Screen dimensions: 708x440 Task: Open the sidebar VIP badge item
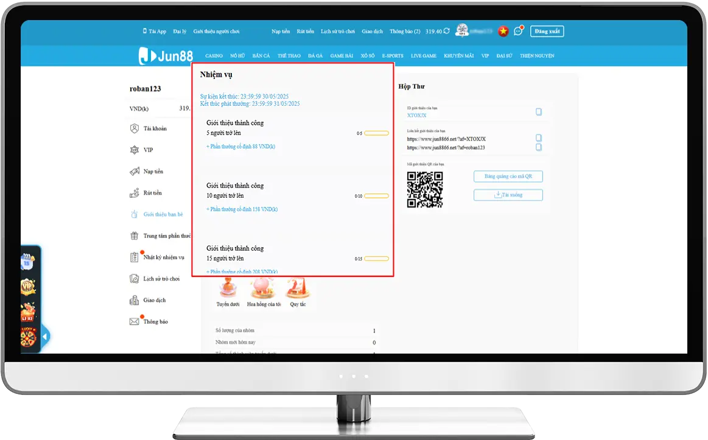tap(142, 150)
